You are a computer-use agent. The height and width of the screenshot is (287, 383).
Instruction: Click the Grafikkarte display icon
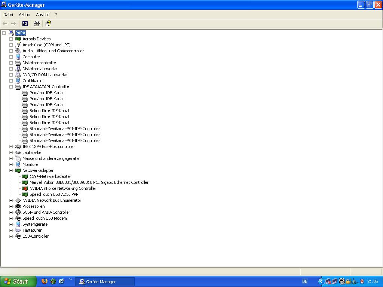[x=18, y=81]
